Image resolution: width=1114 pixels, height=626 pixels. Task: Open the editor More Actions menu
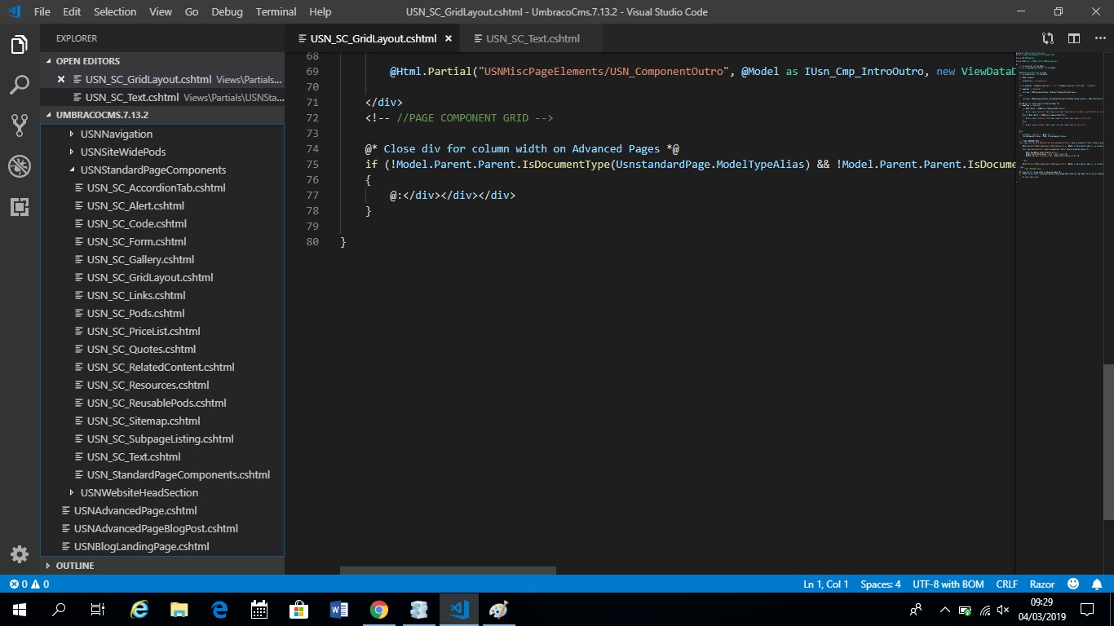1099,38
